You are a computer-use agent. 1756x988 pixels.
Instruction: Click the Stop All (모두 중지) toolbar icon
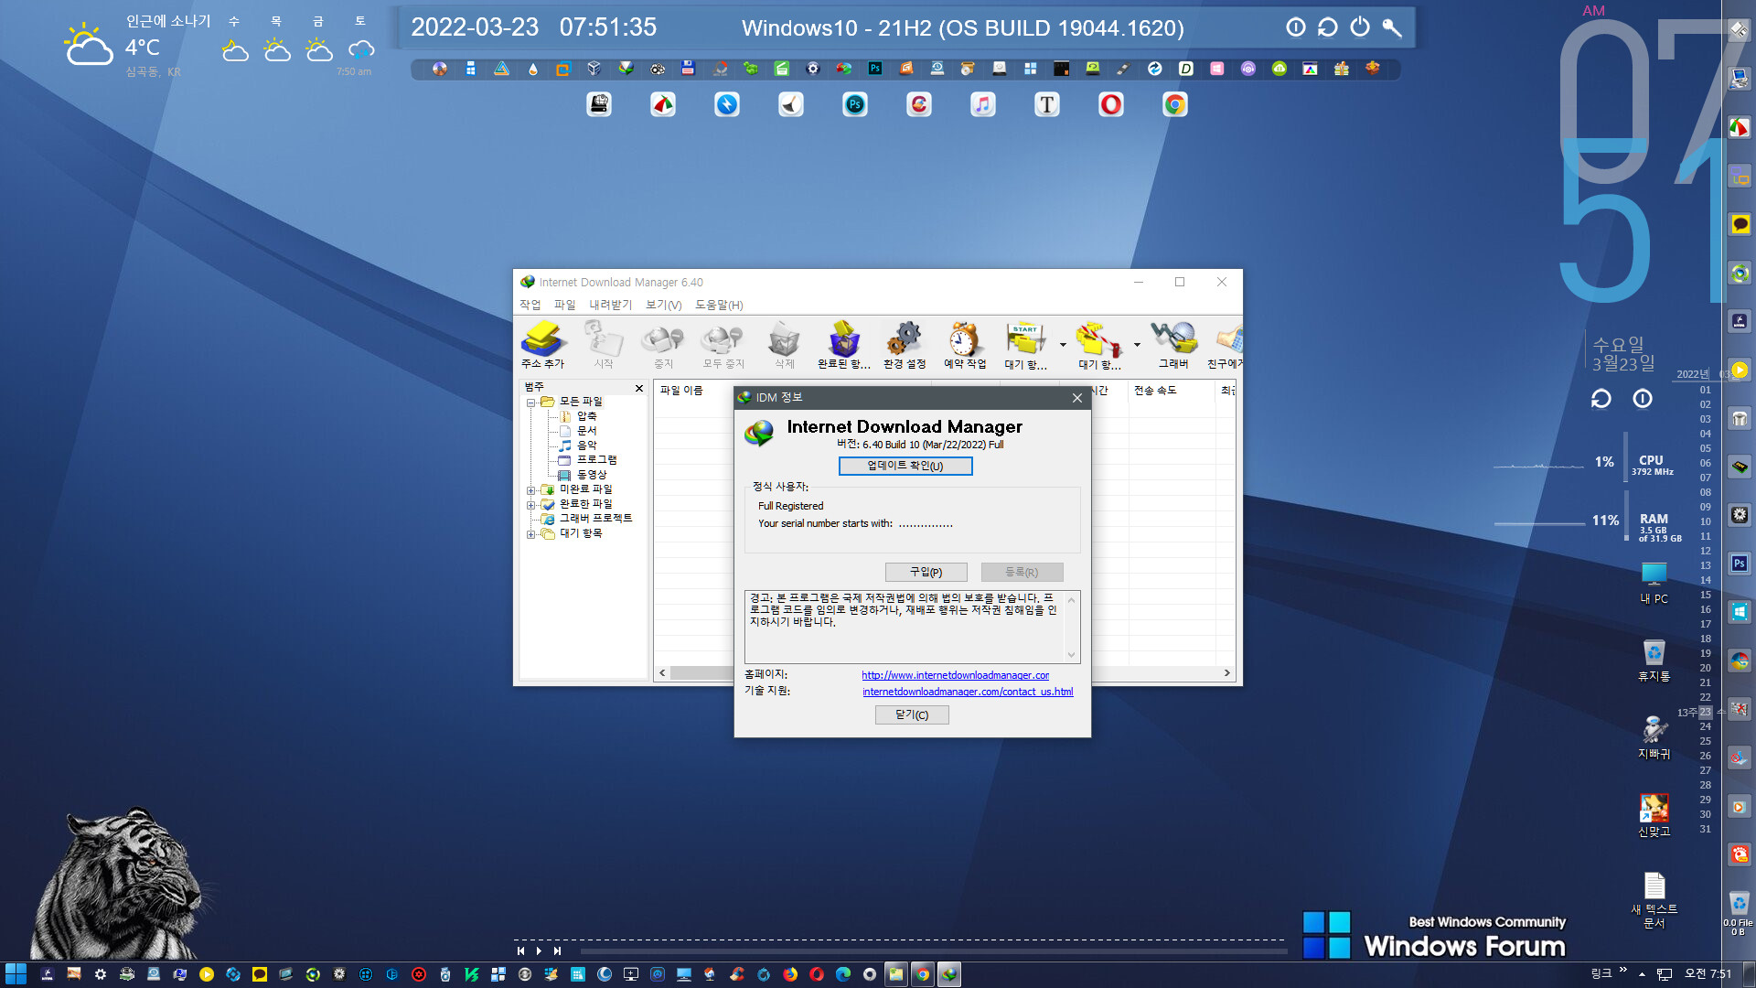tap(723, 345)
